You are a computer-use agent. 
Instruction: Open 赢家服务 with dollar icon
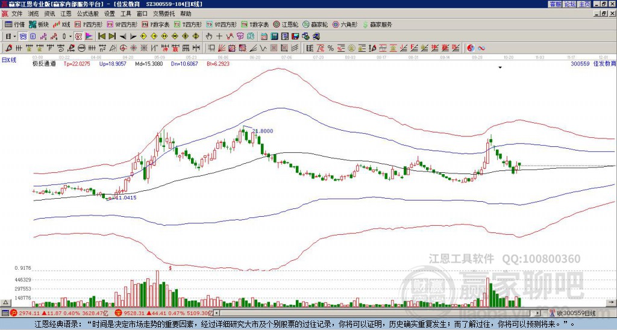tap(377, 24)
